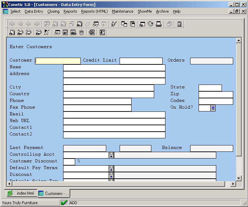The height and width of the screenshot is (207, 248).
Task: Open the Maintenance menu
Action: (x=122, y=11)
